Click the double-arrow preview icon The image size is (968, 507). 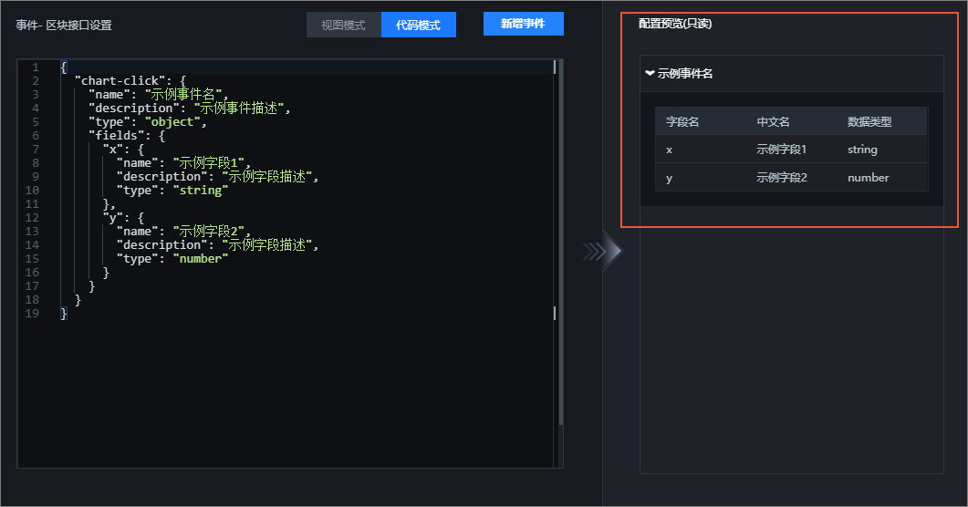(x=603, y=251)
